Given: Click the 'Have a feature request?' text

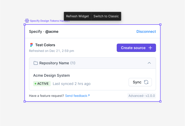Looking at the screenshot, I should click(x=46, y=96).
